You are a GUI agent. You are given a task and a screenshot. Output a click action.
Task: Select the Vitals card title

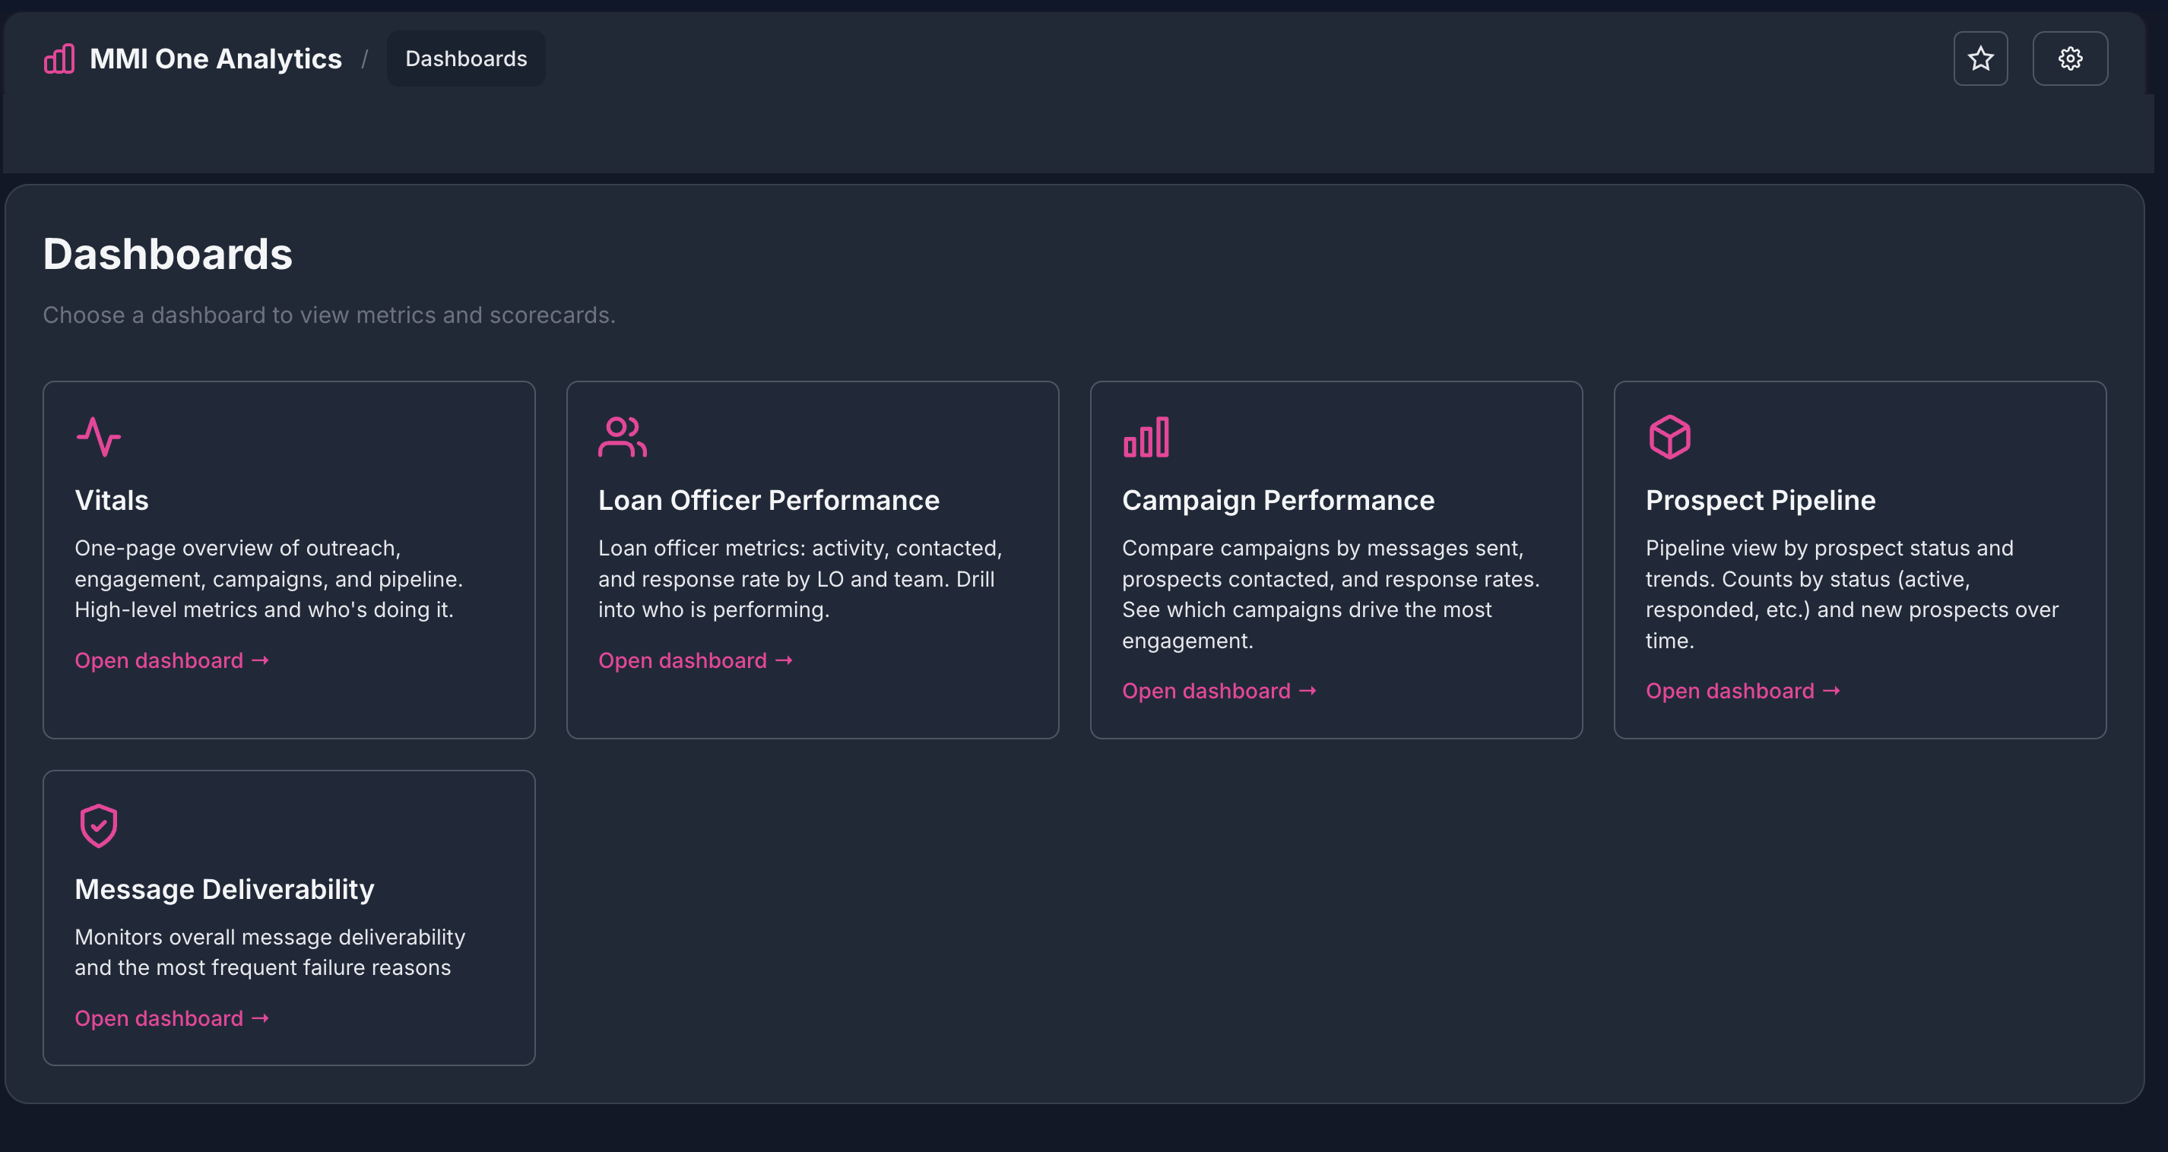[x=112, y=501]
